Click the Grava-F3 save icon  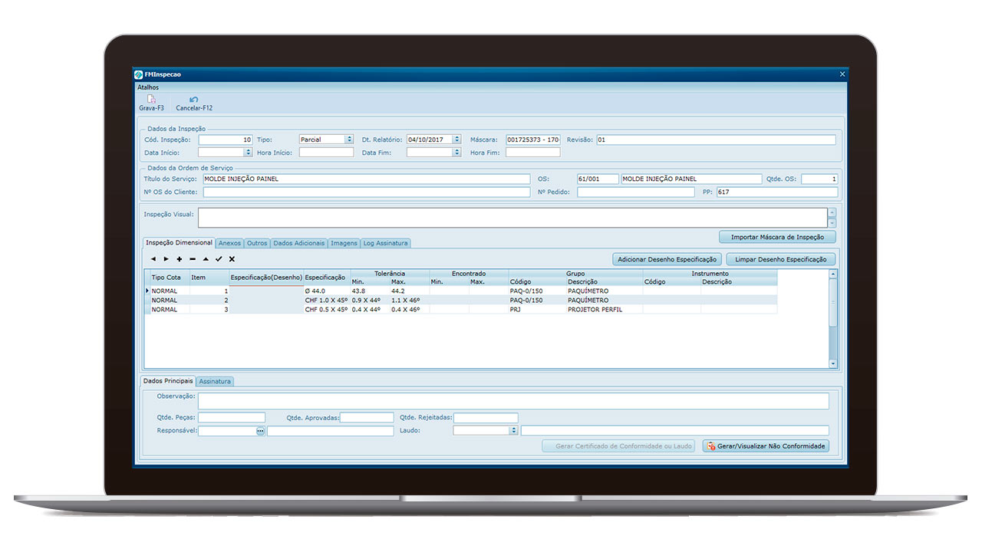(x=151, y=100)
